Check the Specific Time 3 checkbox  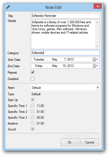click(x=32, y=117)
